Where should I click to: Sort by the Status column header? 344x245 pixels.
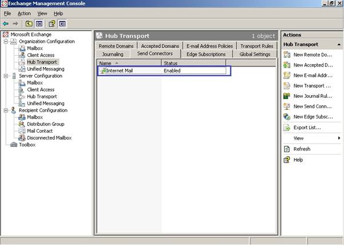tap(194, 64)
